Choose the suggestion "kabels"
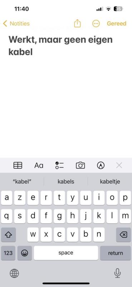Image resolution: width=132 pixels, height=287 pixels. coord(66,182)
